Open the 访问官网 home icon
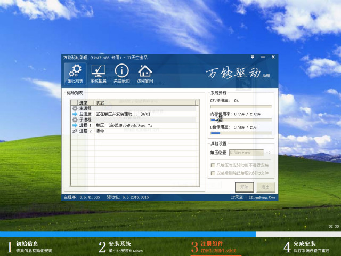 click(x=144, y=74)
